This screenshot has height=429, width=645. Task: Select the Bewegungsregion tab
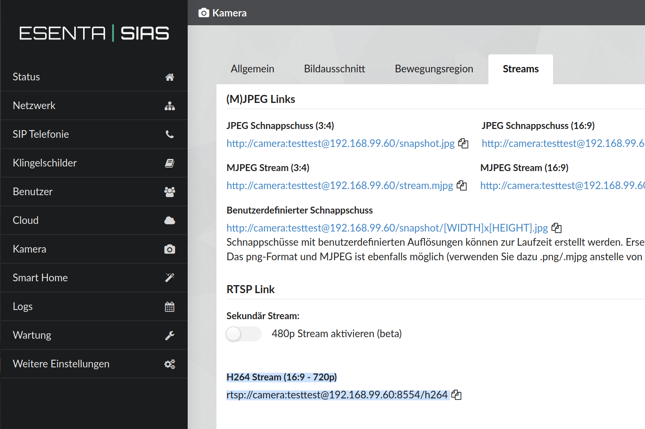coord(434,69)
